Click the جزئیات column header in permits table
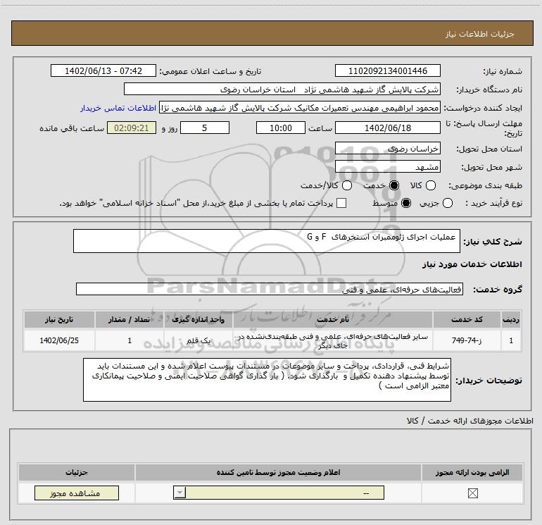The image size is (542, 525). click(x=77, y=472)
